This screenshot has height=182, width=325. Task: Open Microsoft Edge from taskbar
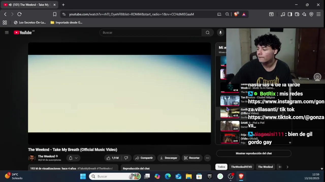(168, 176)
